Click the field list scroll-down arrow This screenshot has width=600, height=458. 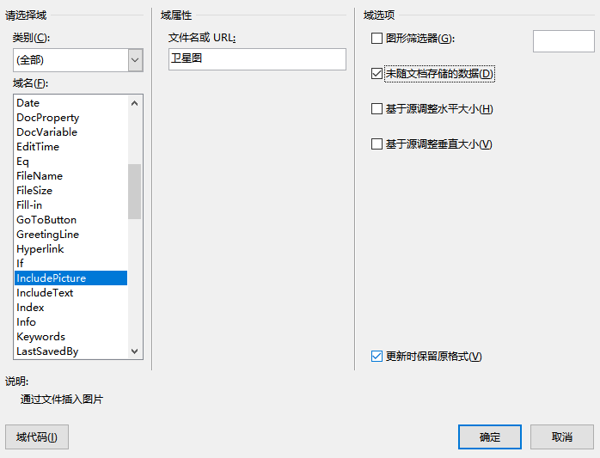[134, 351]
